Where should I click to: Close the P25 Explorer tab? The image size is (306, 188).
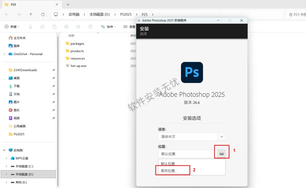[57, 5]
